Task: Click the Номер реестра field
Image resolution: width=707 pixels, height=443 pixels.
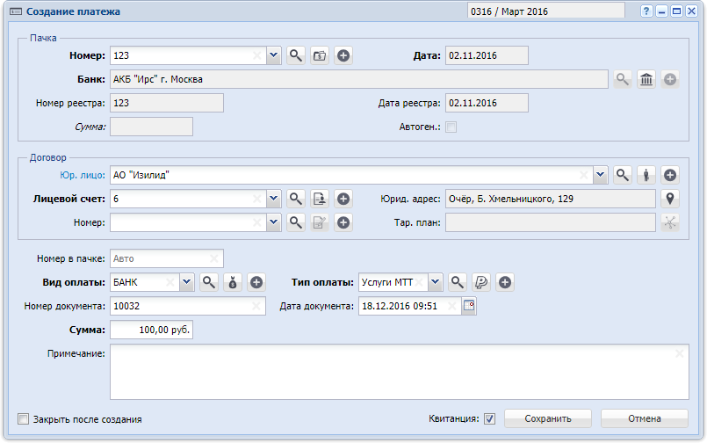Action: (x=167, y=103)
